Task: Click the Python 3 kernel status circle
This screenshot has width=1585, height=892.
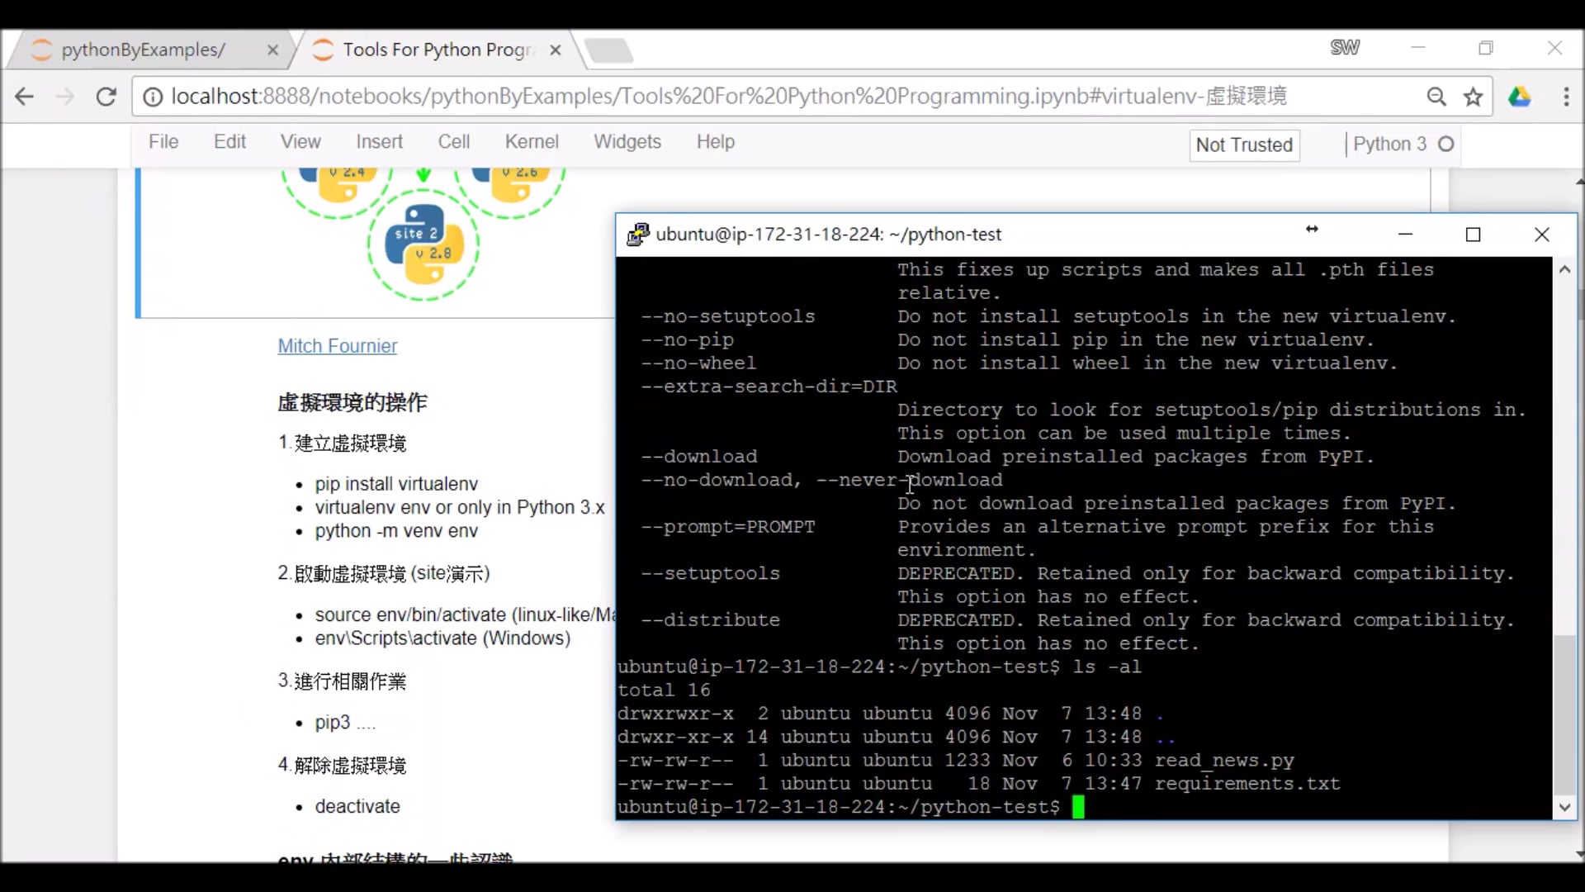Action: [x=1448, y=144]
